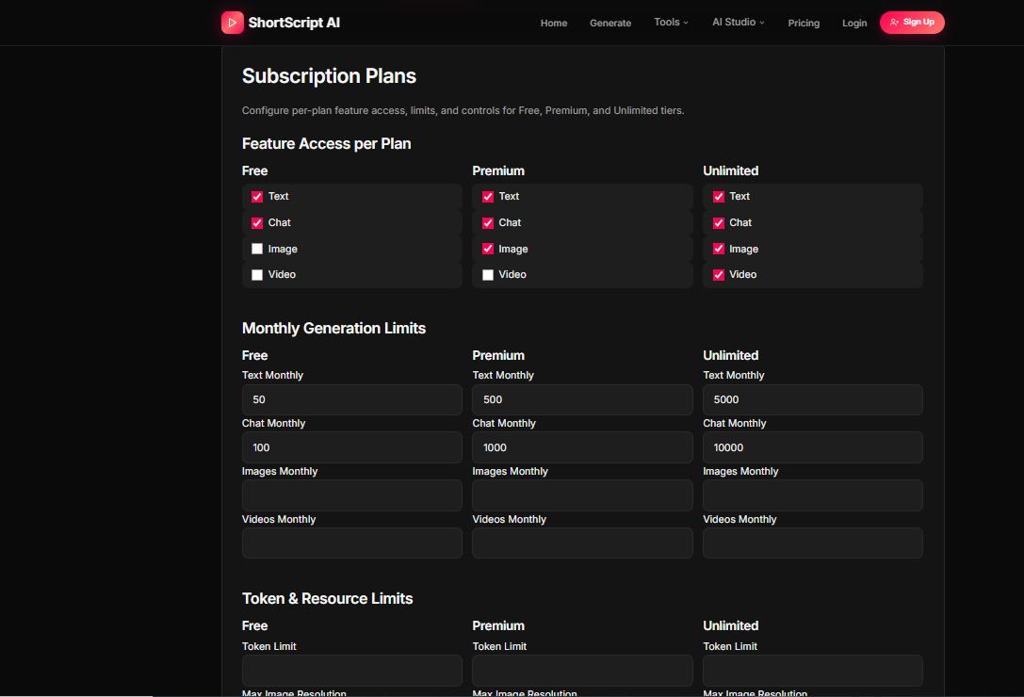Click the Free plan Text Monthly field
1024x697 pixels.
pos(351,399)
